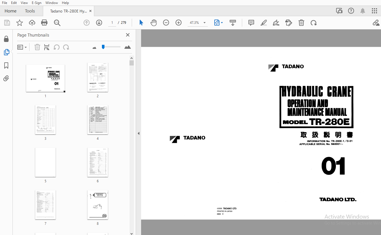Viewport: 381px width, 235px height.
Task: Open the Edit menu
Action: (x=14, y=3)
